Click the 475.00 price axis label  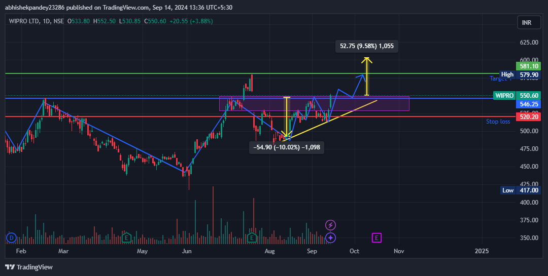point(528,149)
